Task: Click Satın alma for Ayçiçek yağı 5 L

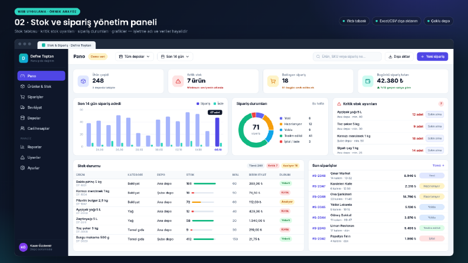Action: [434, 114]
